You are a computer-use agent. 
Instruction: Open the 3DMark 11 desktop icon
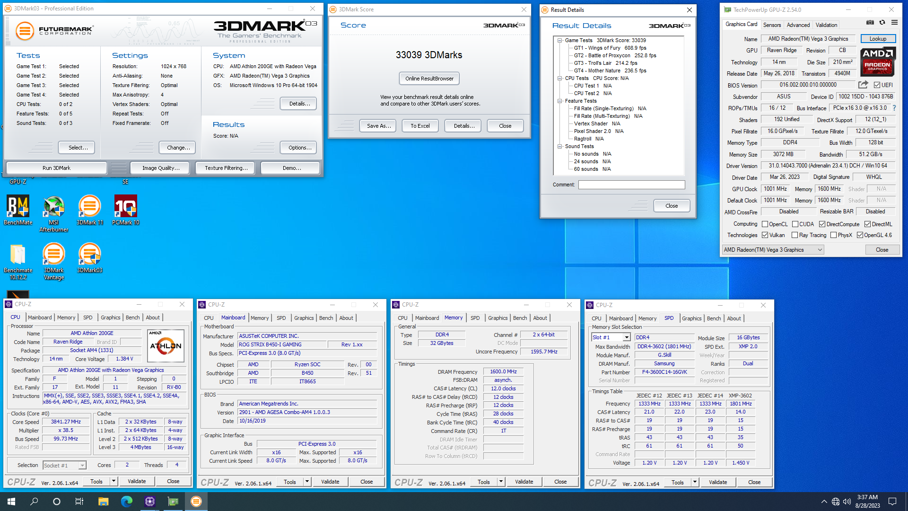click(x=89, y=211)
